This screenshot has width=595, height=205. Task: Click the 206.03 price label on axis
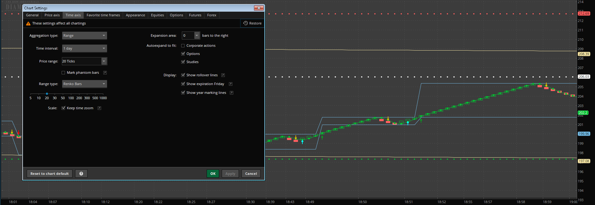click(x=584, y=77)
